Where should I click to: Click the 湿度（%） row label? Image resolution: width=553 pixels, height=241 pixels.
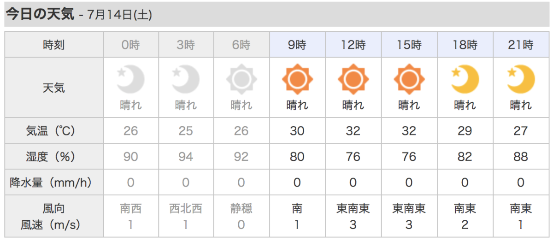point(54,157)
